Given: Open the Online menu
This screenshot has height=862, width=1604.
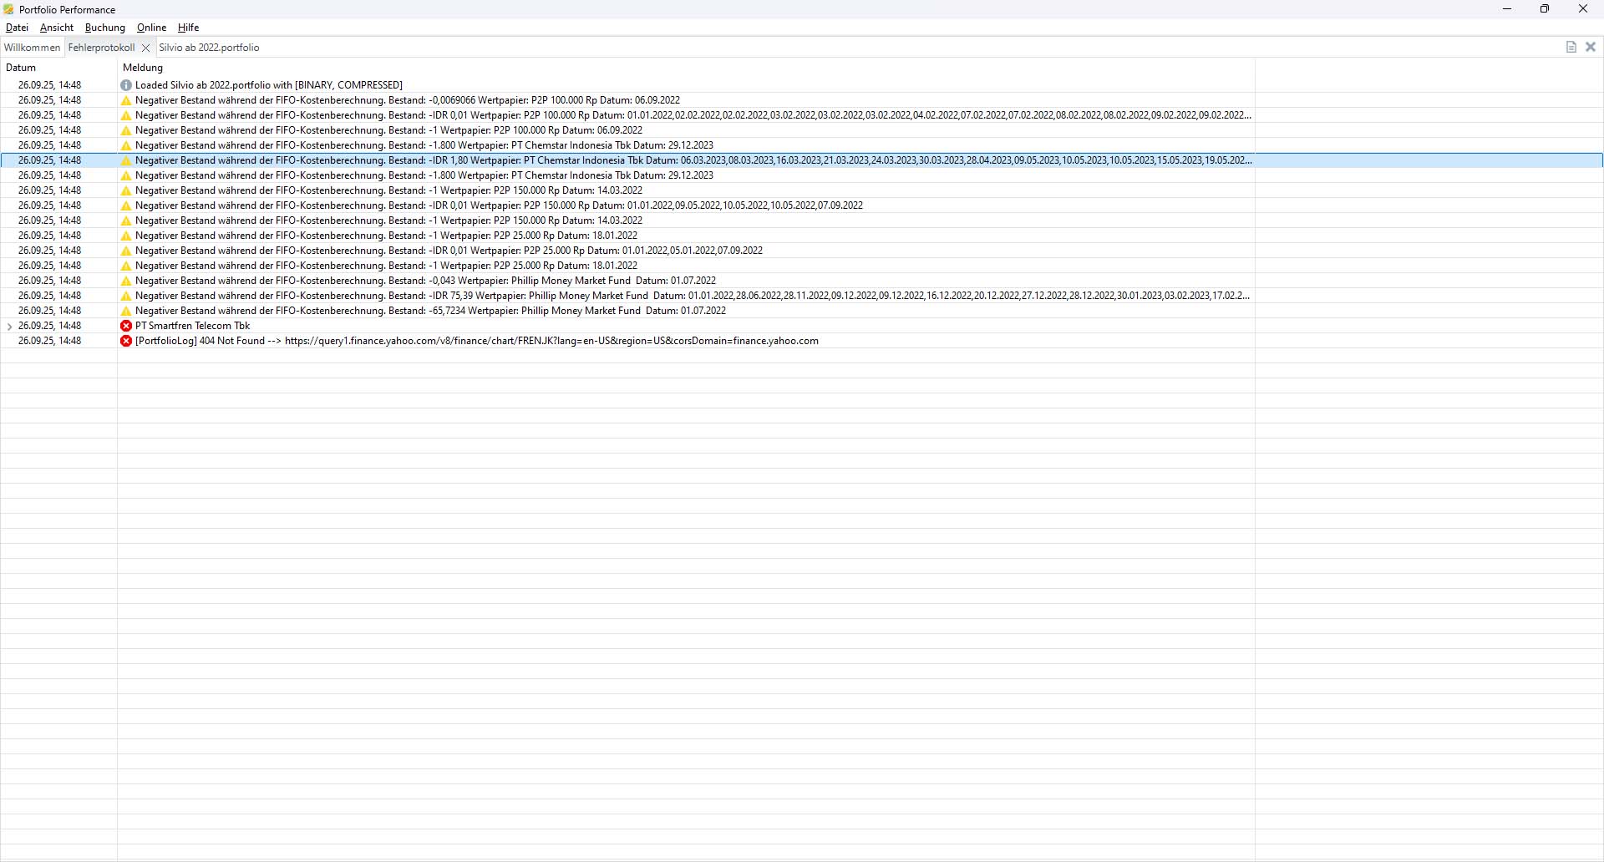Looking at the screenshot, I should coord(151,28).
